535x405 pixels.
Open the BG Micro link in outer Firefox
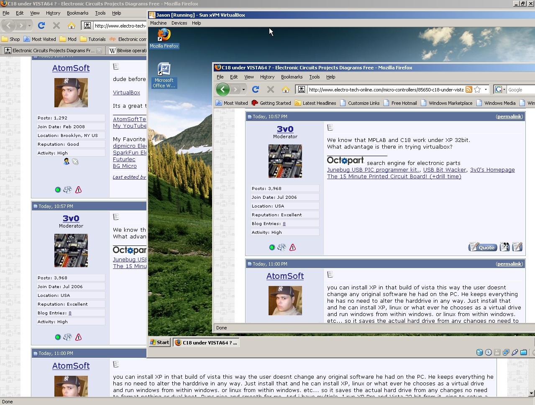(125, 166)
